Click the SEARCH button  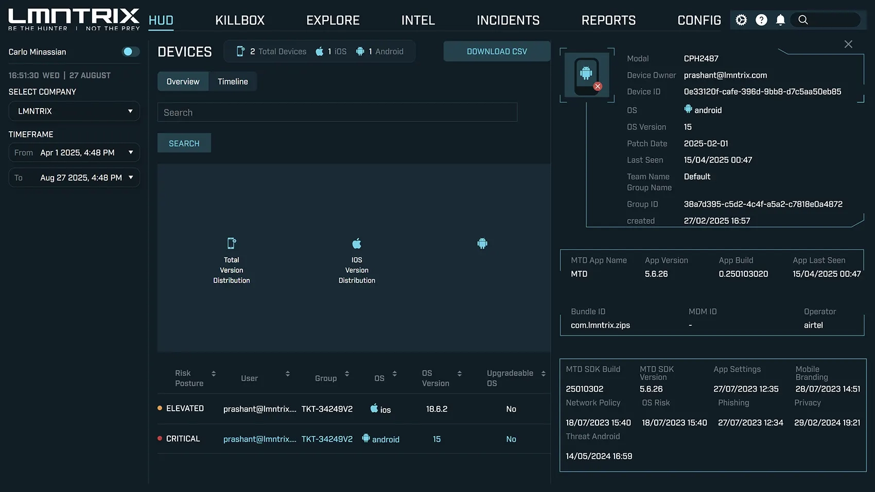coord(184,143)
